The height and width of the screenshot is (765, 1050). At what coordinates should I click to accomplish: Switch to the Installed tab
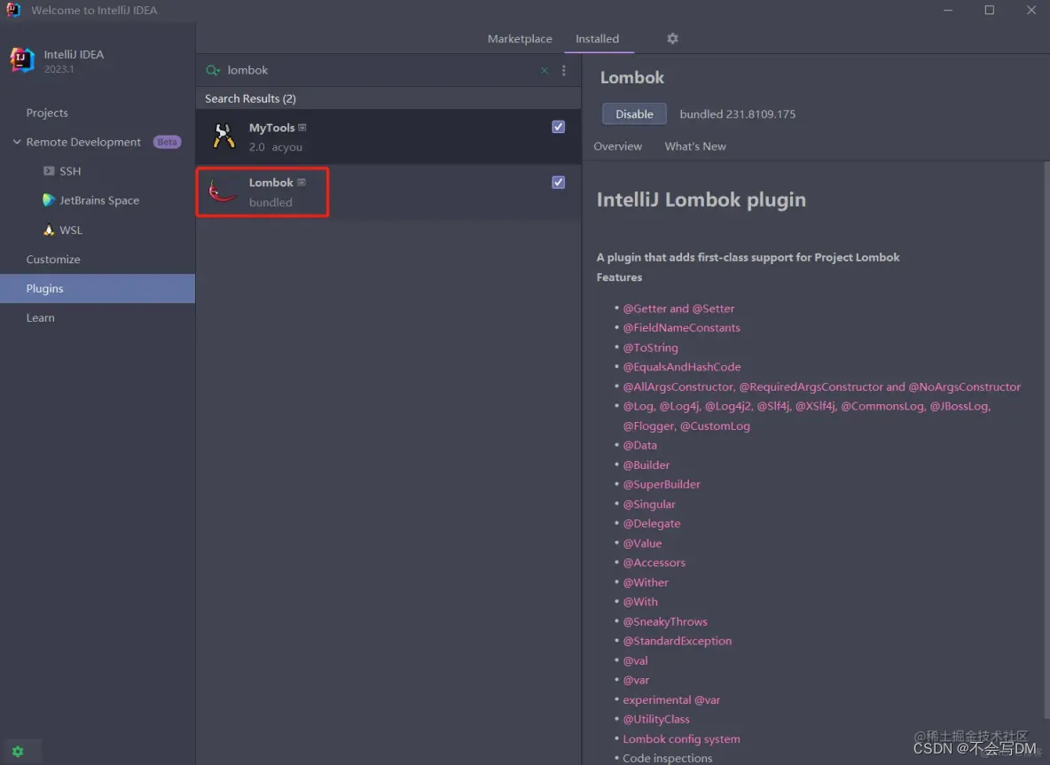598,38
